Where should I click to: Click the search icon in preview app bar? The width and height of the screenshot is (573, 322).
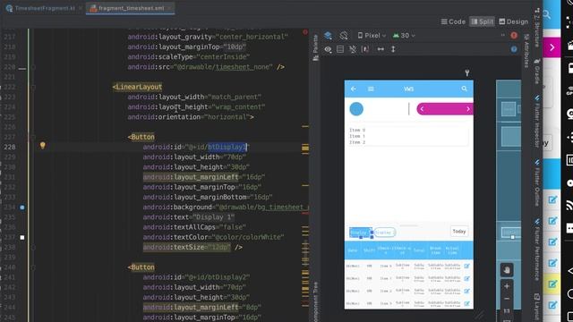464,89
